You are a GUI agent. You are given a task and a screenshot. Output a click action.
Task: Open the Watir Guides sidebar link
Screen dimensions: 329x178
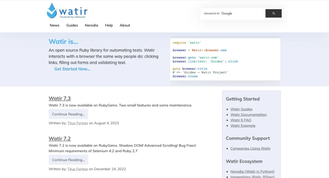pyautogui.click(x=241, y=109)
